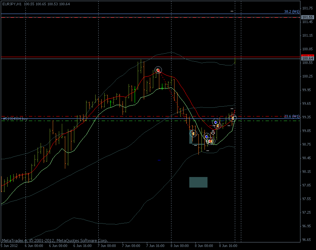
Task: Select the white hollow up arrow marker
Action: [x=208, y=141]
